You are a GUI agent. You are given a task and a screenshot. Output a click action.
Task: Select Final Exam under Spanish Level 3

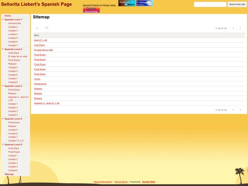tap(14, 90)
